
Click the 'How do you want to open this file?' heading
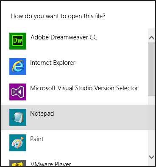58,16
